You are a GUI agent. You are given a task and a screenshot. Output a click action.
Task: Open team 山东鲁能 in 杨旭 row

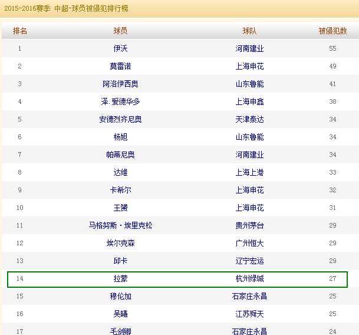(249, 137)
